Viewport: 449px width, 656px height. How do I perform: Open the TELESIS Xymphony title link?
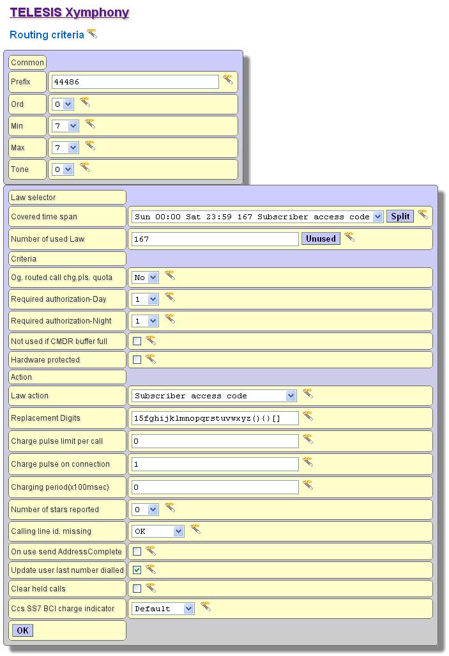click(69, 13)
